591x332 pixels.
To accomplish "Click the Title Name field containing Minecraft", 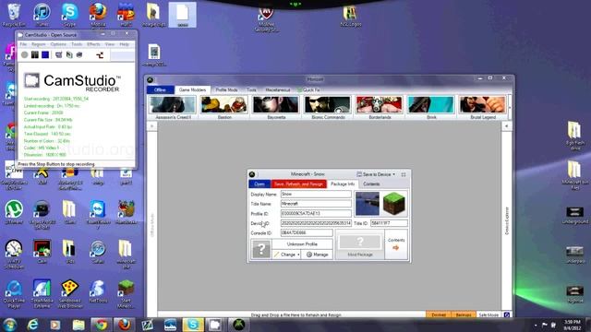I will click(316, 204).
